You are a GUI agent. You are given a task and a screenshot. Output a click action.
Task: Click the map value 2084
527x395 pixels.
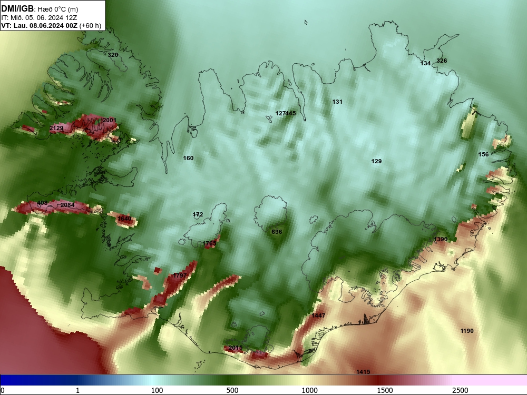[x=67, y=205]
